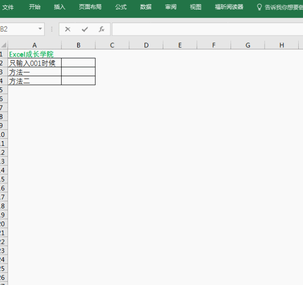The width and height of the screenshot is (303, 285).
Task: Select column F header
Action: point(214,45)
